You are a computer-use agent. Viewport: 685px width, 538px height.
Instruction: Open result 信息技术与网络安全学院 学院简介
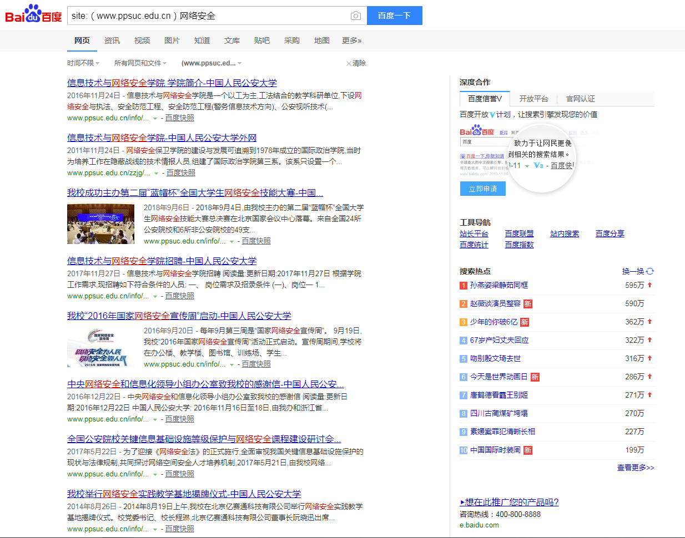[x=172, y=83]
